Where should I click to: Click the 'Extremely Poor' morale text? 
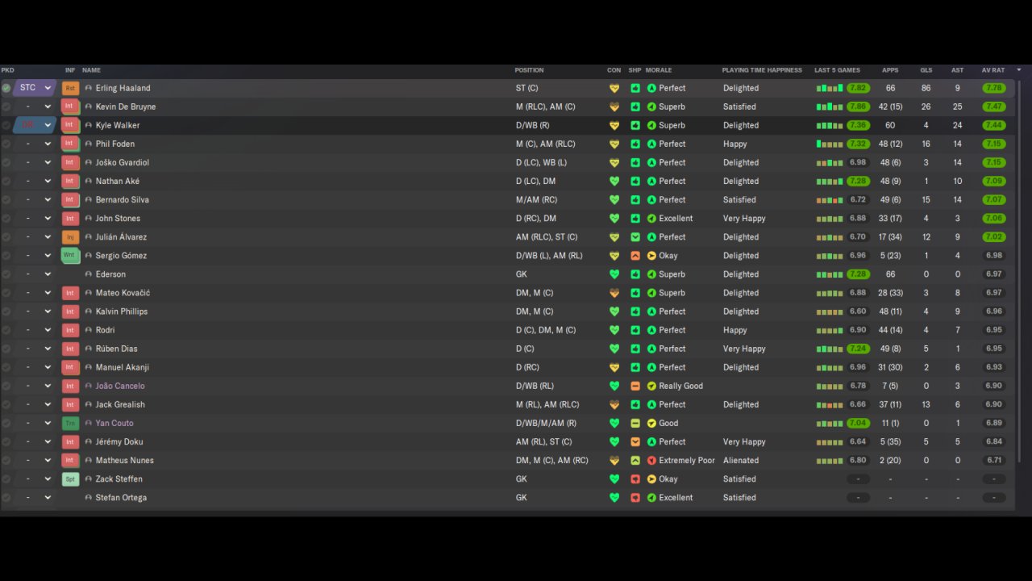pyautogui.click(x=687, y=461)
